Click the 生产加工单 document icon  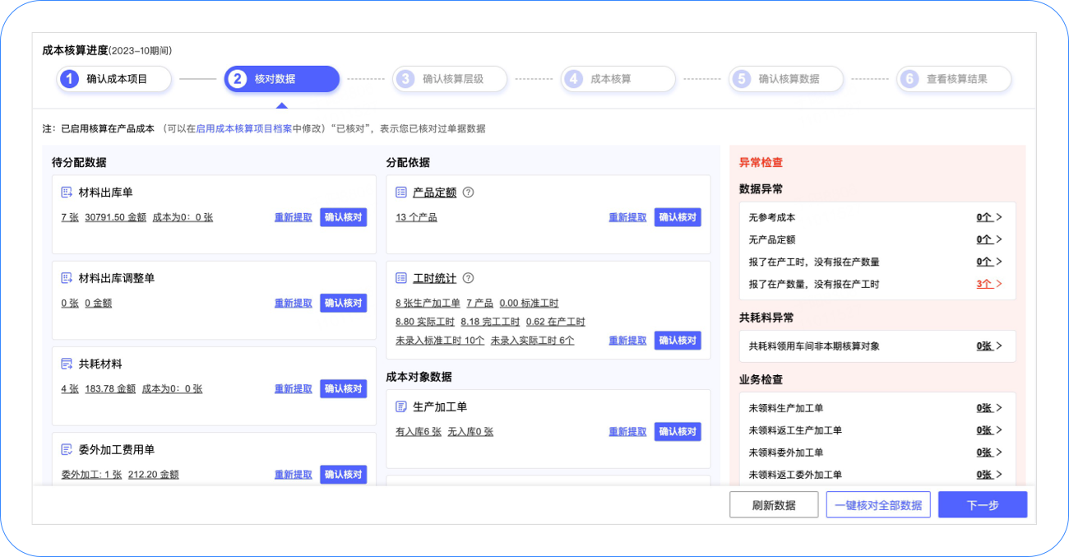[400, 406]
